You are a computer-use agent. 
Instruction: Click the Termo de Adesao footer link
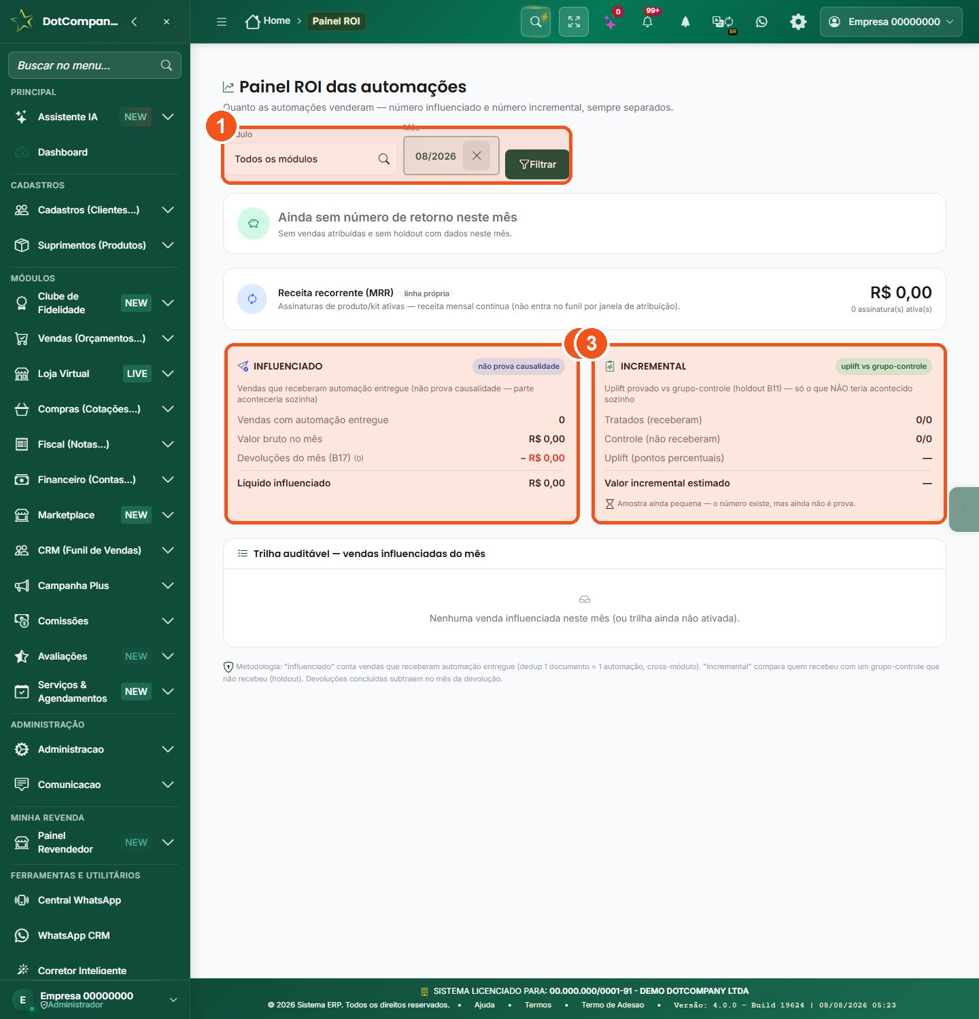click(x=613, y=1005)
